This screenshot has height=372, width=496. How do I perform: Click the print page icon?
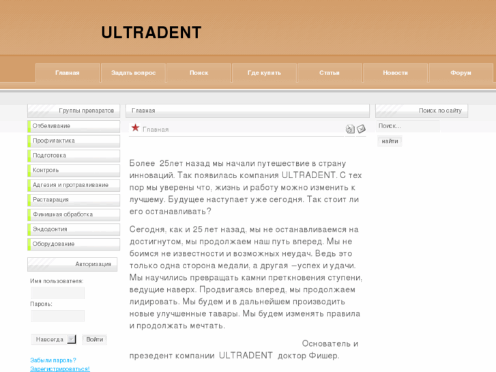pos(350,129)
